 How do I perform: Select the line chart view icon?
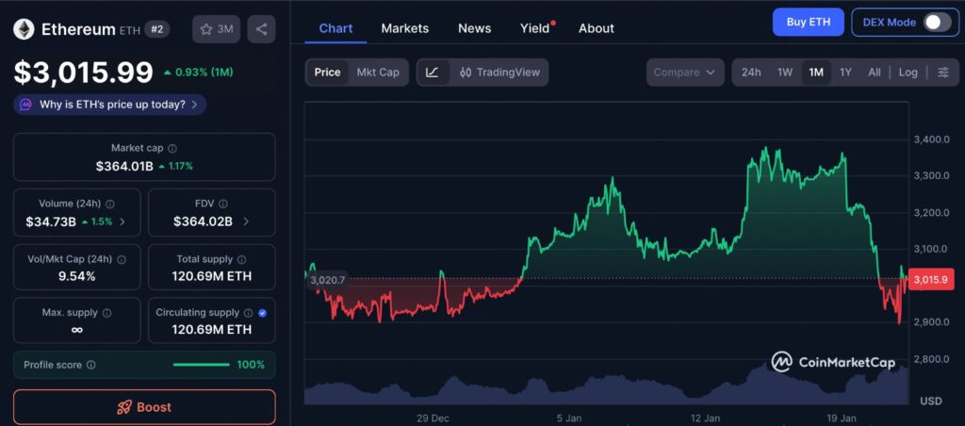click(x=433, y=72)
